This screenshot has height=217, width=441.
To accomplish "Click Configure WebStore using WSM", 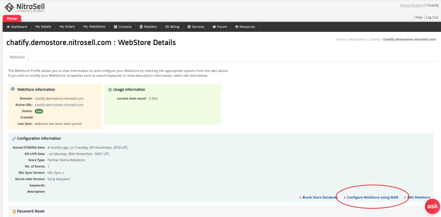I will coord(372,197).
